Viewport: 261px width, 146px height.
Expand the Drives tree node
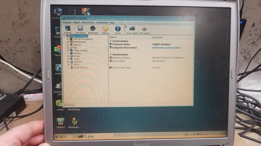(x=68, y=56)
